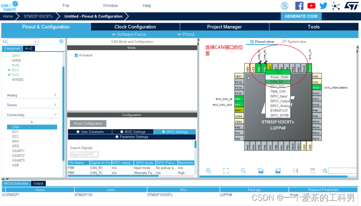Select USART1 in the peripheral list

click(18, 151)
